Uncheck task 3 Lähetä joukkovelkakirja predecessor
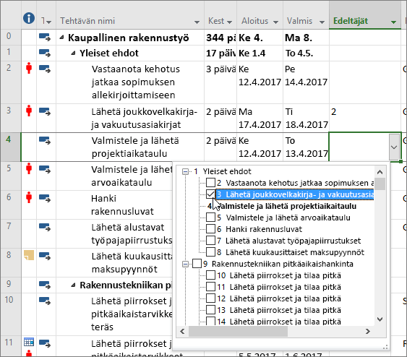Screen dimensions: 407x357 210,194
